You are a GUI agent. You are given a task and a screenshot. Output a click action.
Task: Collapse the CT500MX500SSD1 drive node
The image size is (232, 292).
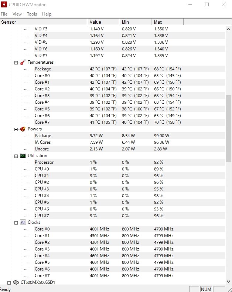click(9, 283)
